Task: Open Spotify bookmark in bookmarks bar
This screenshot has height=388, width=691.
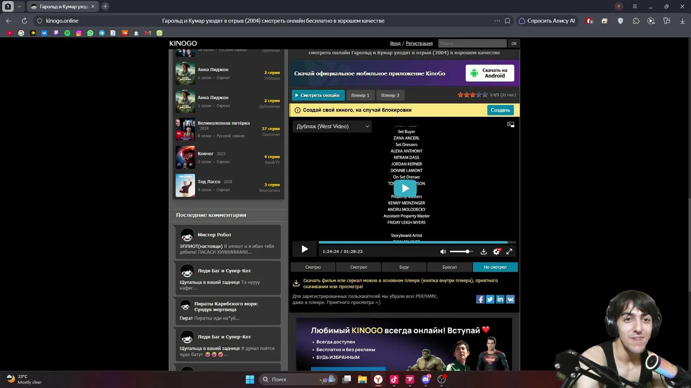Action: point(67,33)
